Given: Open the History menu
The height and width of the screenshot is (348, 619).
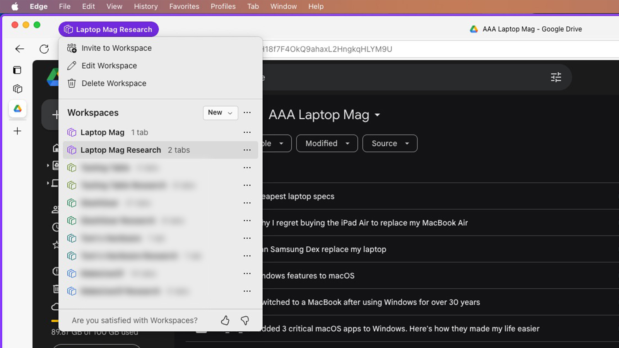Looking at the screenshot, I should coord(146,6).
